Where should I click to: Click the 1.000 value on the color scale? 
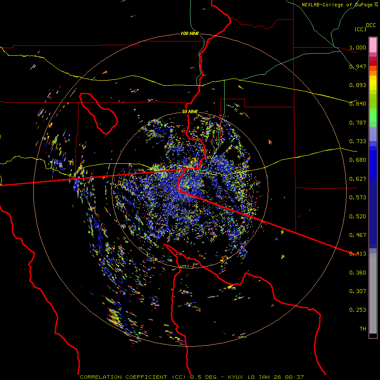coord(358,47)
